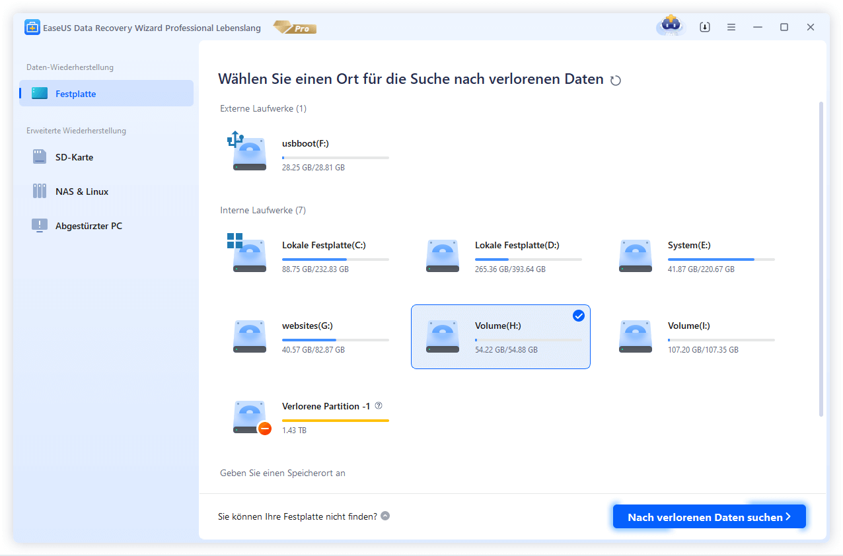843x556 pixels.
Task: Click the download/import icon in title bar
Action: coord(705,27)
